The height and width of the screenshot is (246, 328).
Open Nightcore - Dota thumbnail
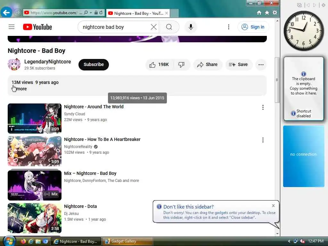[35, 218]
